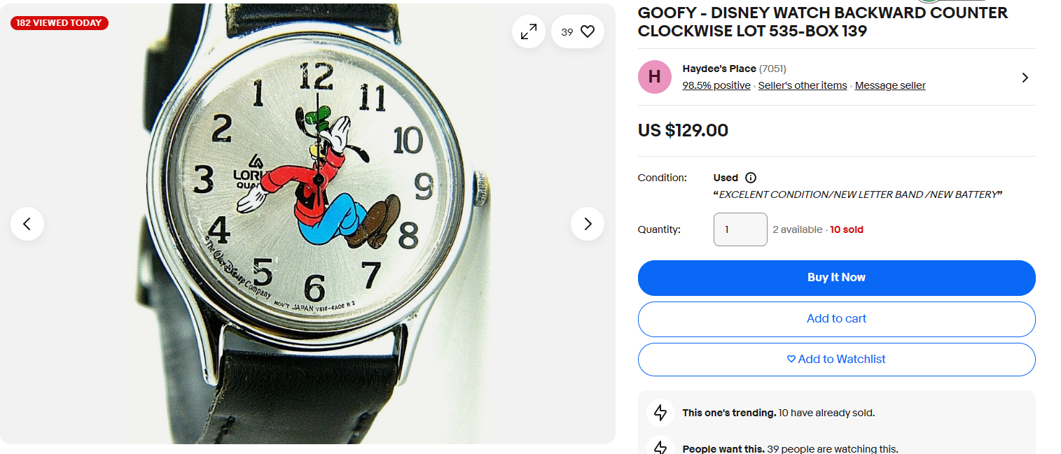The height and width of the screenshot is (454, 1061).
Task: Click the Goofy watch main product image
Action: tap(307, 224)
